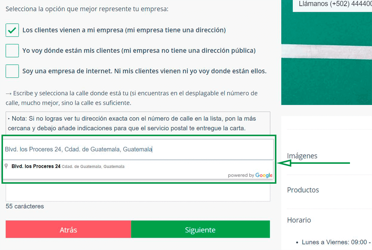The height and width of the screenshot is (250, 372).
Task: Check 'Yo voy dónde están mis clientes' checkbox
Action: 12,51
